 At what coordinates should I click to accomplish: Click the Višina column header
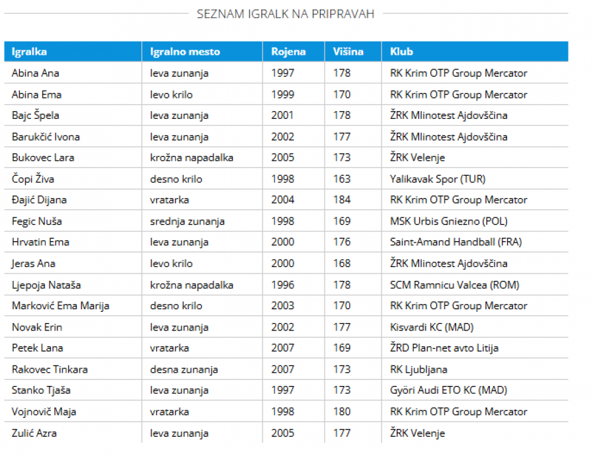(x=346, y=52)
